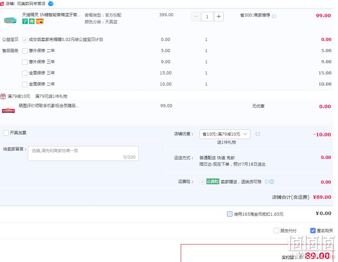Toggle the 运费险 checkbox
This screenshot has height=262, width=338.
[202, 182]
